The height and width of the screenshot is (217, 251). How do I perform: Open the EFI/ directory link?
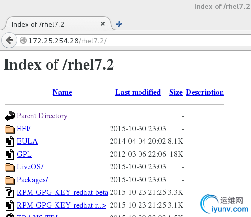[x=24, y=129]
